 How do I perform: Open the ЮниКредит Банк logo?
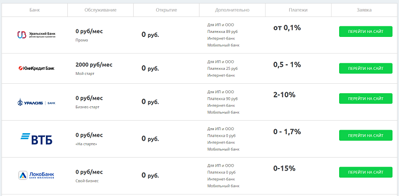(36, 68)
